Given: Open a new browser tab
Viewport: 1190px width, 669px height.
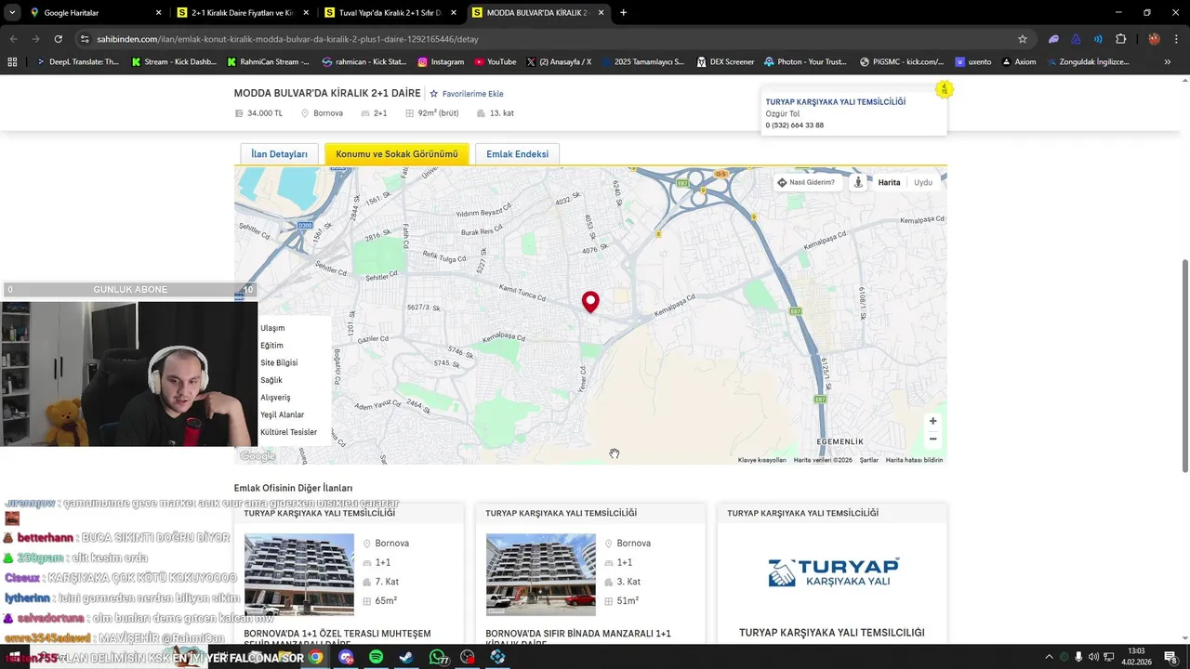Looking at the screenshot, I should 623,13.
